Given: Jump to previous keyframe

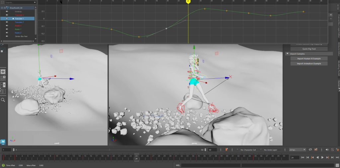Looking at the screenshot, I should [x=312, y=157].
